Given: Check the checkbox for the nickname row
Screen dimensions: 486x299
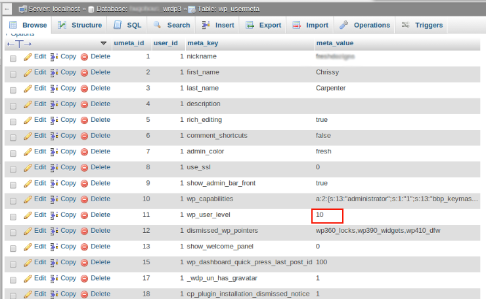Looking at the screenshot, I should (13, 58).
